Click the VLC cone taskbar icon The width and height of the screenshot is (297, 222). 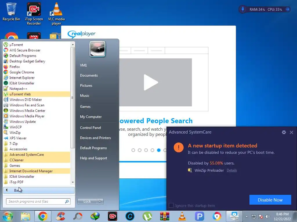(182, 216)
